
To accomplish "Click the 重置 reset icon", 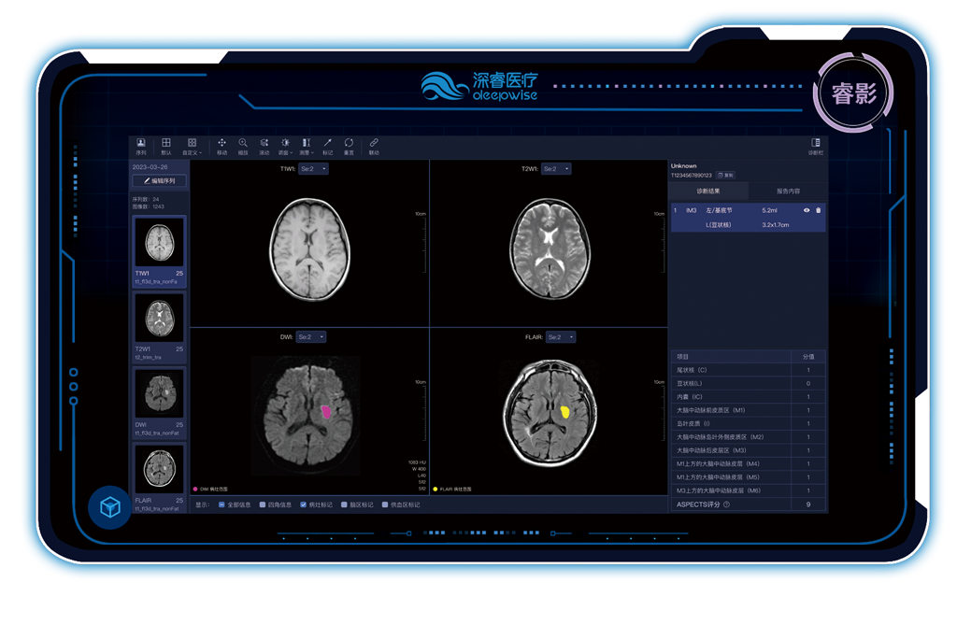I will click(350, 147).
